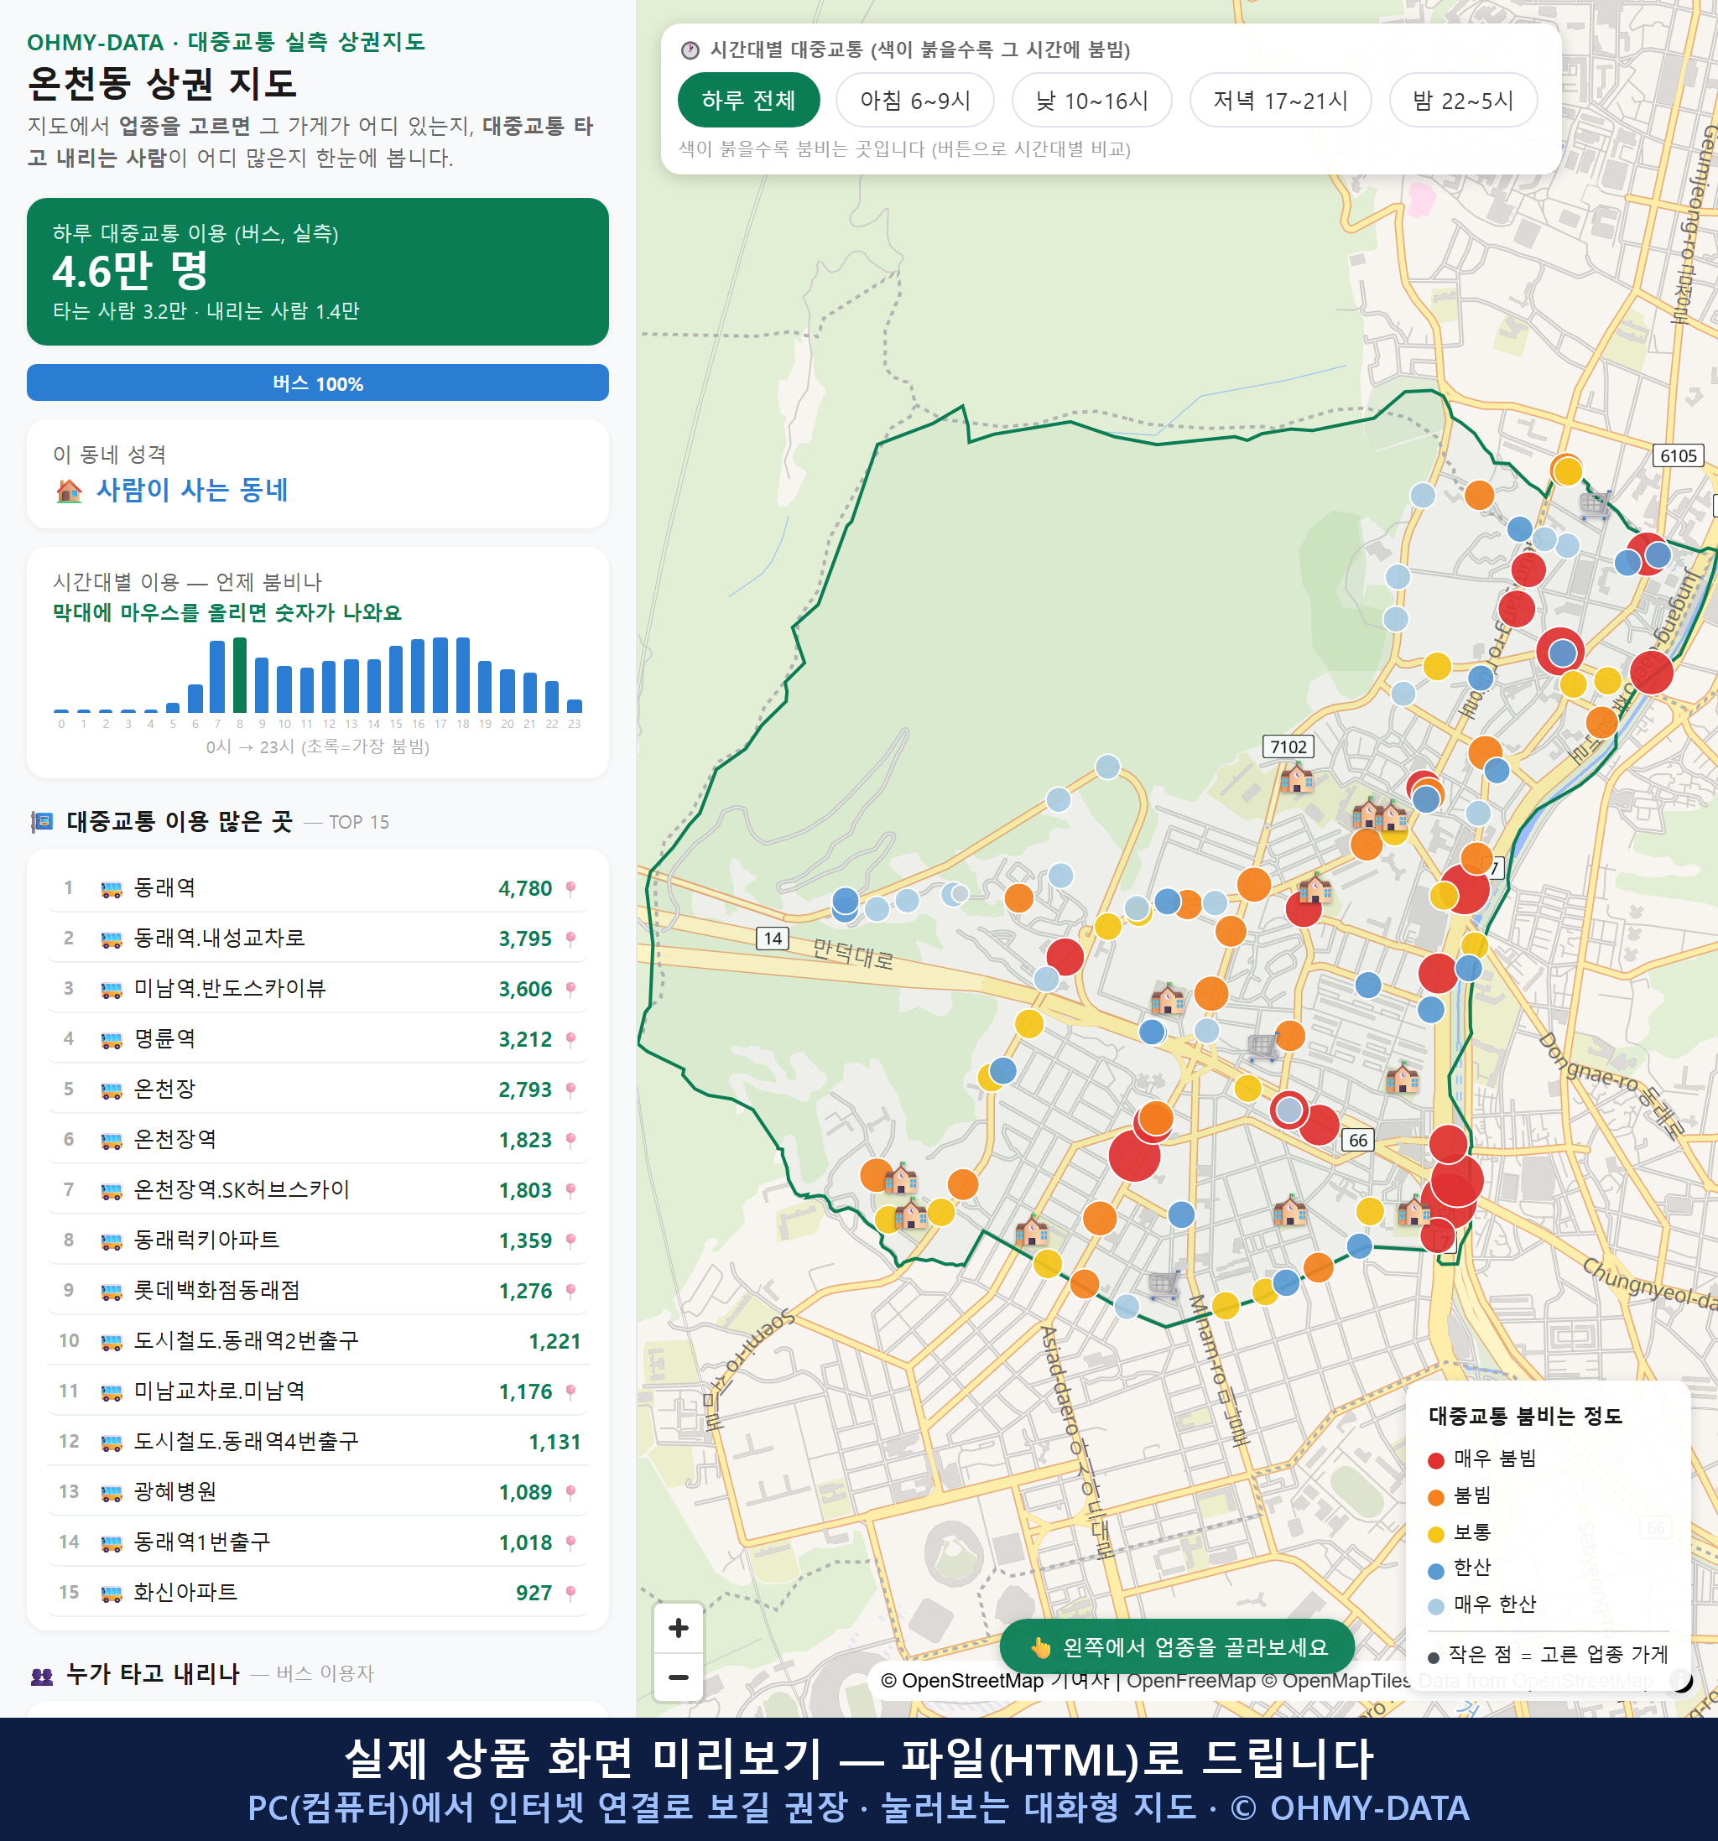
Task: Click the pin icon on 화신아파트 row
Action: tap(570, 1593)
